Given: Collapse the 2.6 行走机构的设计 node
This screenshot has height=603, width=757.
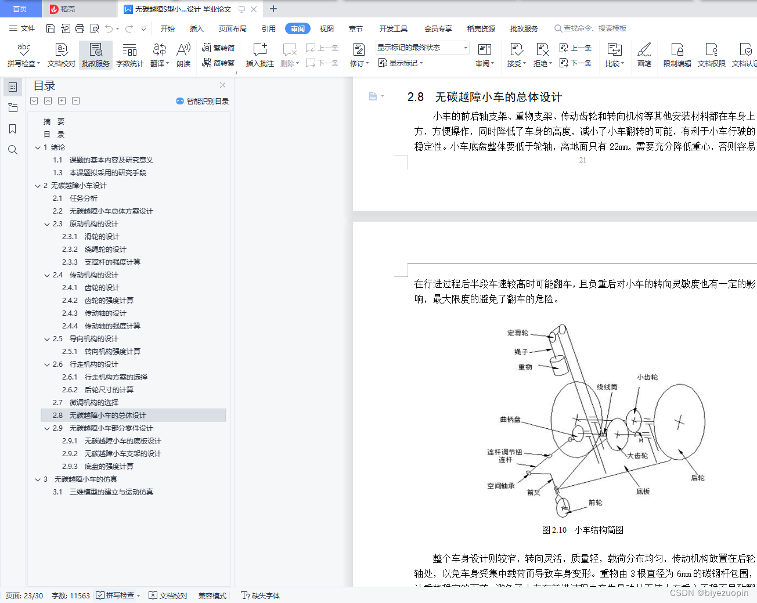Looking at the screenshot, I should pos(47,364).
